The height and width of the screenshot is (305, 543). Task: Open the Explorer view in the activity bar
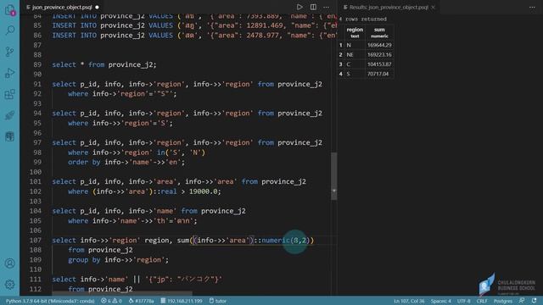(9, 9)
